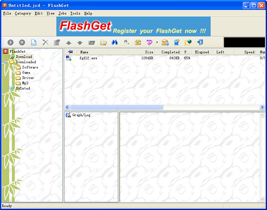
Task: Click the gray folder icon after Move Down
Action: point(91,43)
